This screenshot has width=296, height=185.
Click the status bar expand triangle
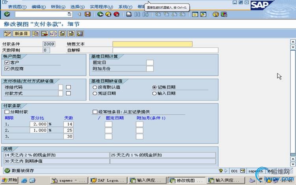pyautogui.click(x=226, y=171)
